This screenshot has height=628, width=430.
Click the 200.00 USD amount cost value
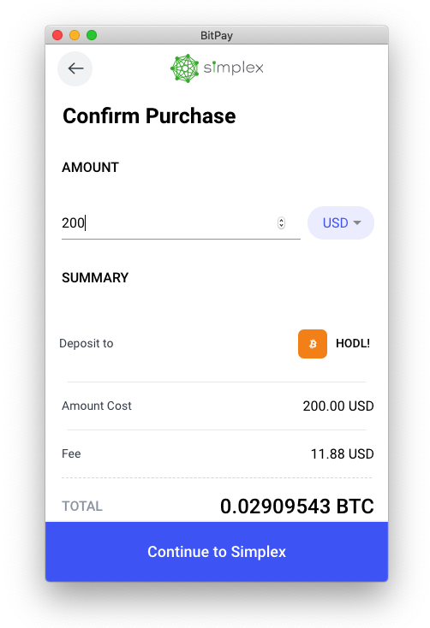coord(338,406)
